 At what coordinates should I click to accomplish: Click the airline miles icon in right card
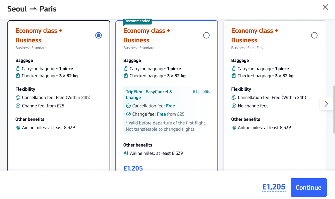[x=234, y=127]
